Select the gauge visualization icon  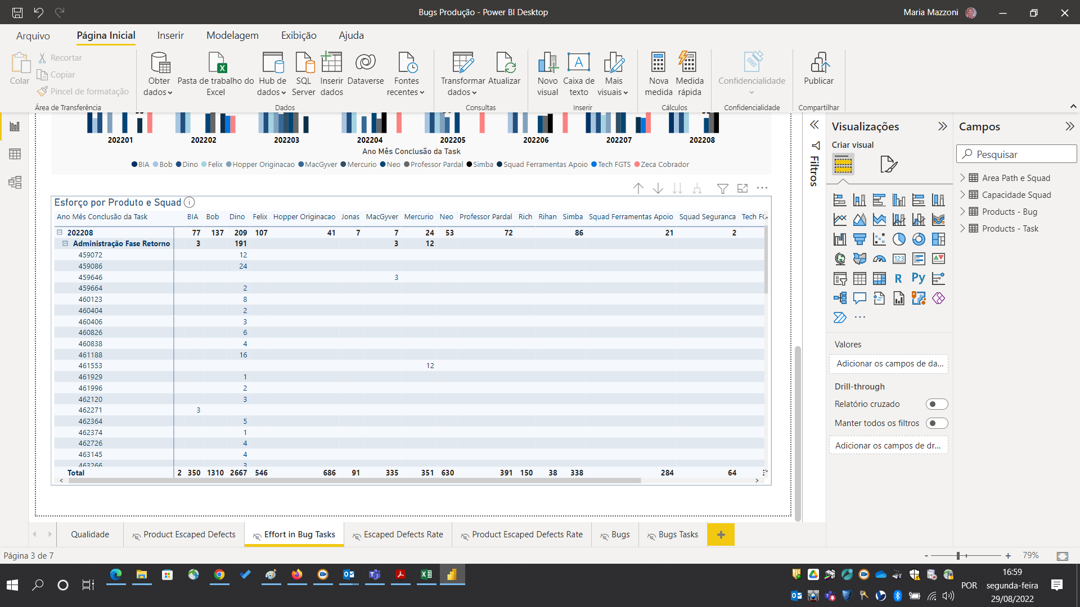pyautogui.click(x=879, y=259)
